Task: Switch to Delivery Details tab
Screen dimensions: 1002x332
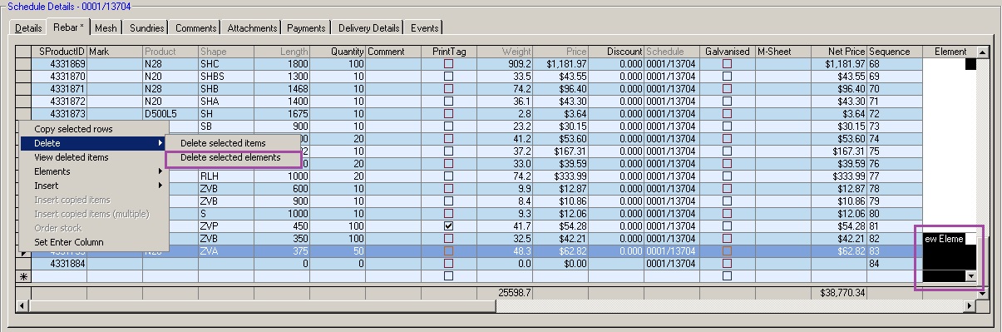Action: coord(369,28)
